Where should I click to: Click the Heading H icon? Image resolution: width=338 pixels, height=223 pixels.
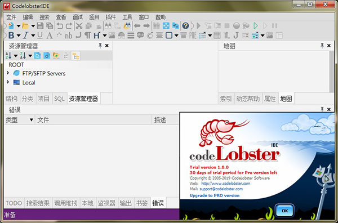97,35
